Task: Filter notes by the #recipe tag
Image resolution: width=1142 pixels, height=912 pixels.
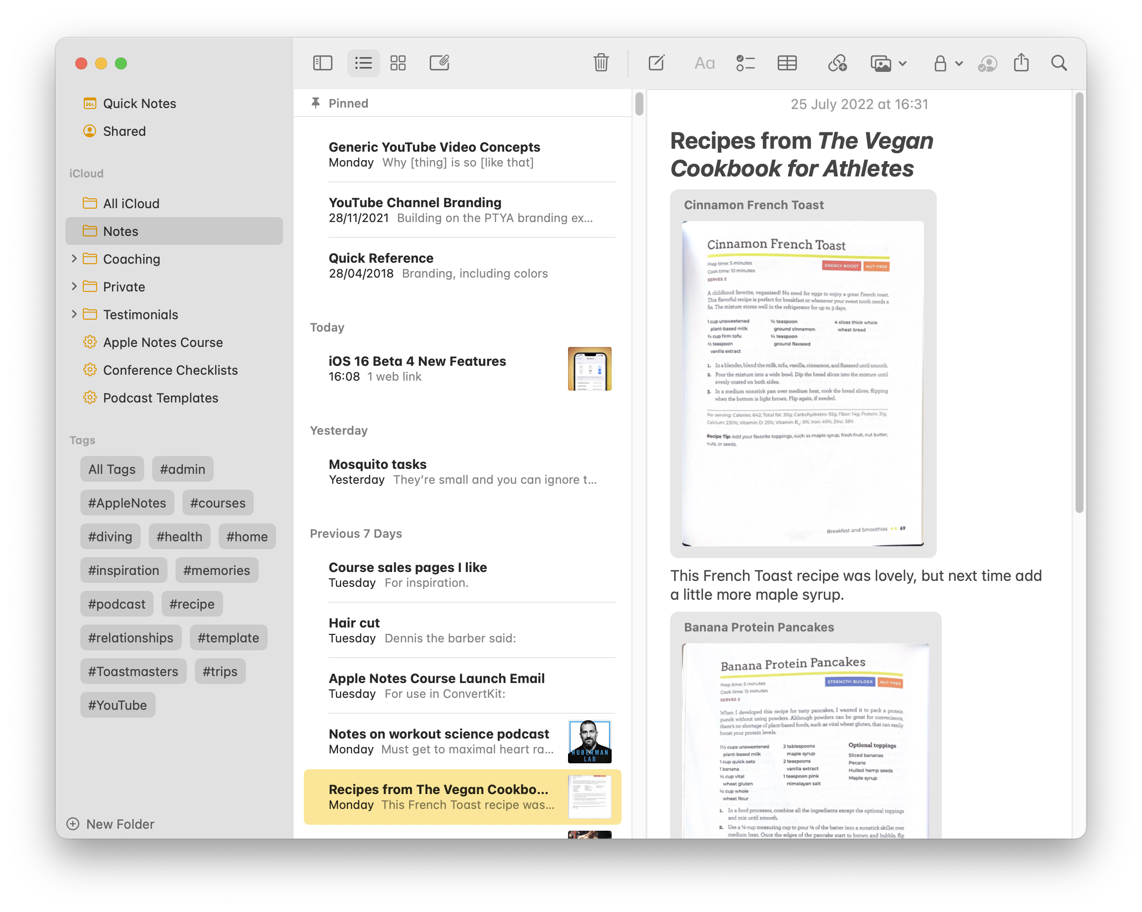Action: click(192, 604)
